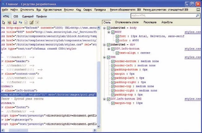Switch to the Профили tab
The height and width of the screenshot is (133, 202).
(x=41, y=16)
